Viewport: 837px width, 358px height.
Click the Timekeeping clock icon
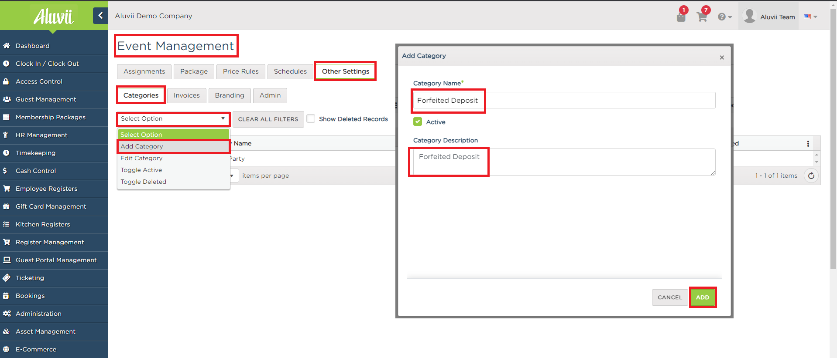coord(7,153)
